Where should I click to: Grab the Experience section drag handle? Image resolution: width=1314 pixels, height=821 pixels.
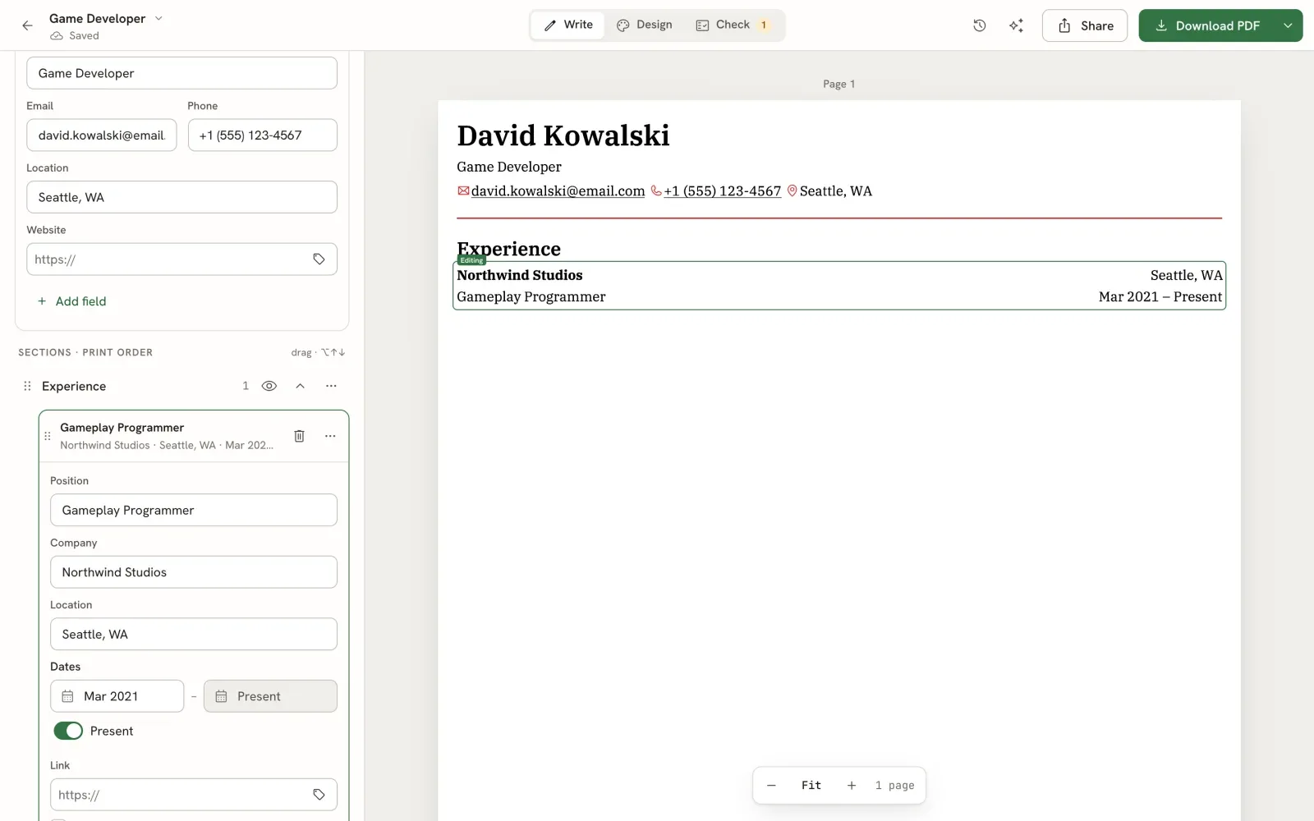coord(27,386)
